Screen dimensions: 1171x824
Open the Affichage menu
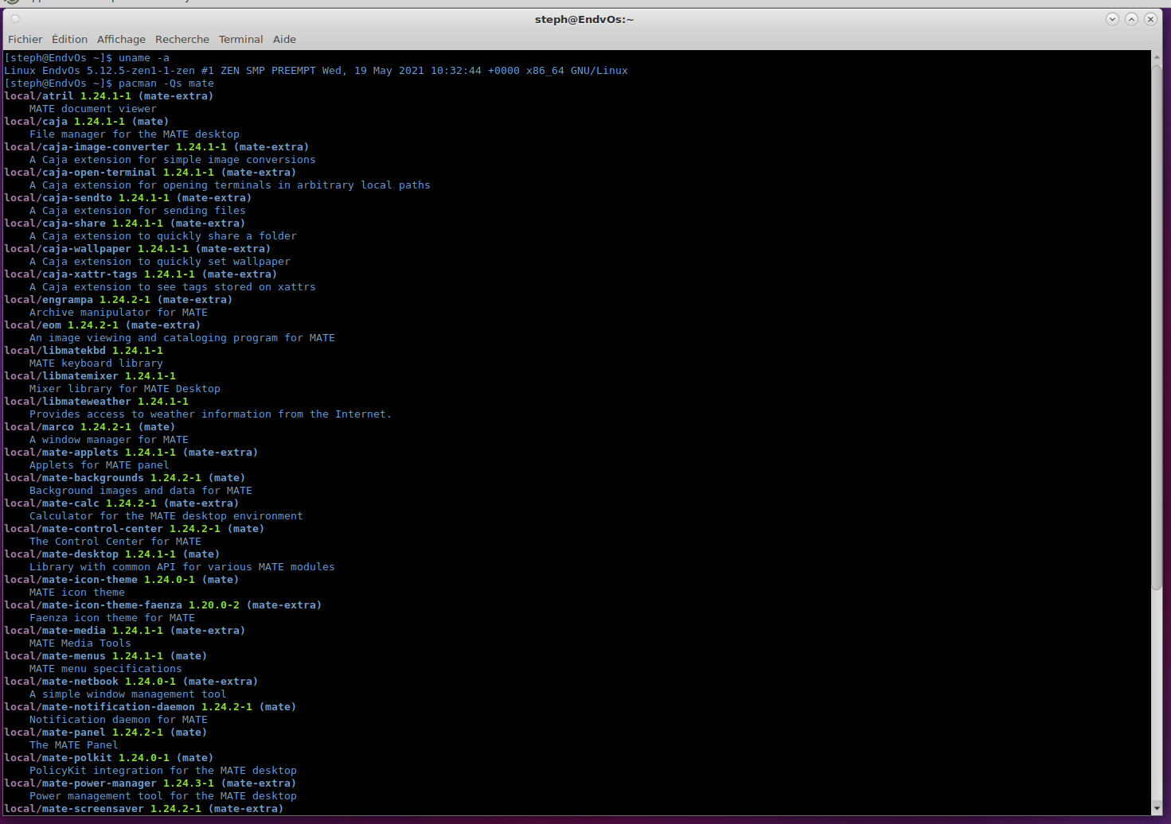pyautogui.click(x=121, y=39)
